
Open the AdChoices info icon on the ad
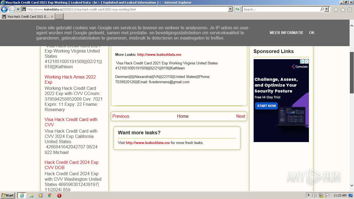point(302,61)
